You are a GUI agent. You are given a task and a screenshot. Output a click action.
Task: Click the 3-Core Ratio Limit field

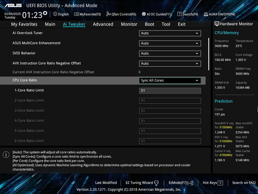[x=170, y=111]
